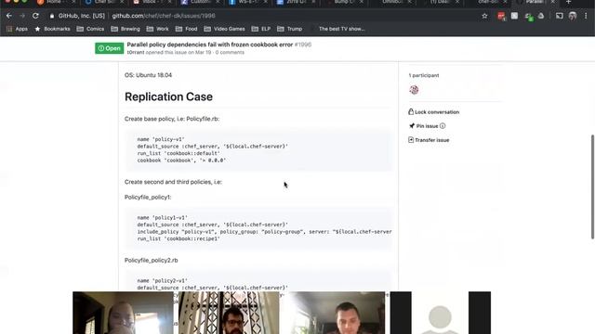Click the Cast screen icon
Screen dimensions: 595x334
(560, 16)
